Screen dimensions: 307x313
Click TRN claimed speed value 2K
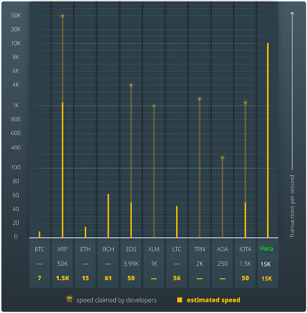pyautogui.click(x=200, y=264)
